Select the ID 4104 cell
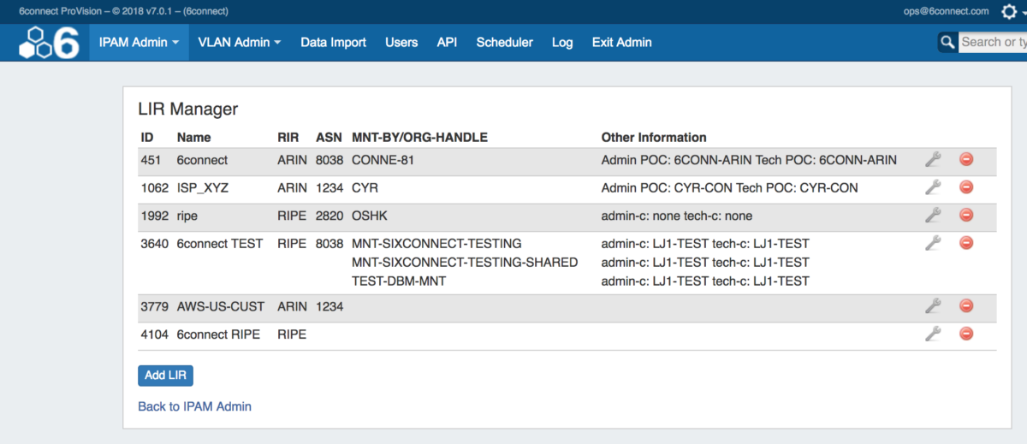Screen dimensions: 1027x444 pyautogui.click(x=155, y=334)
